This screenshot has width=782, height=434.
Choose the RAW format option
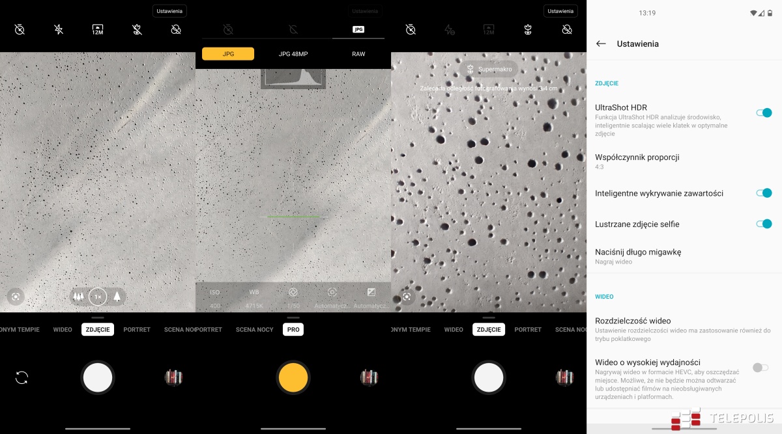pos(358,54)
